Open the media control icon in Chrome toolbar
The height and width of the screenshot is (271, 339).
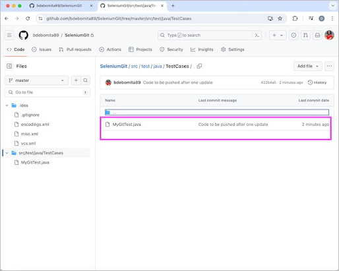[x=311, y=18]
